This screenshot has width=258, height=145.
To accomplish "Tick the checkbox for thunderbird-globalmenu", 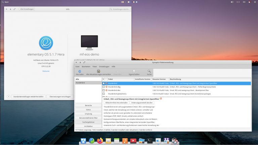I will [x=104, y=94].
